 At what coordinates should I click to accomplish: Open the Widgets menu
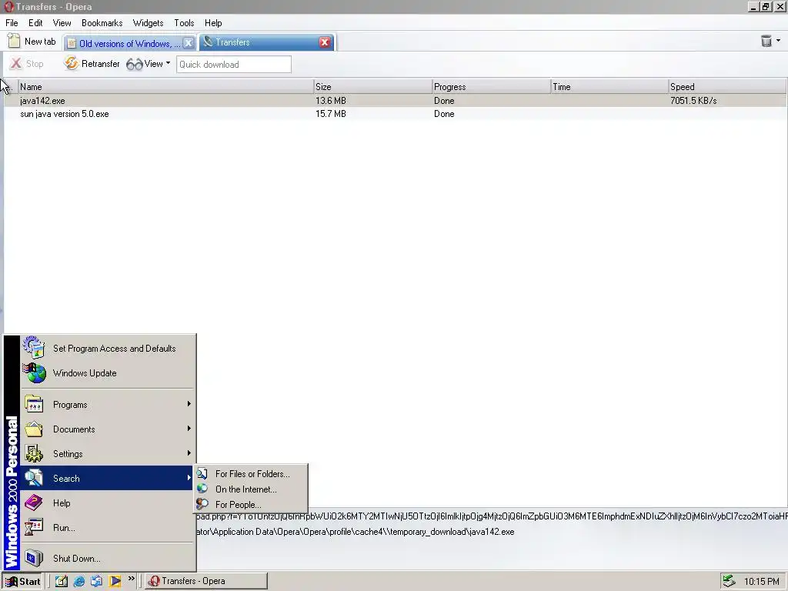(148, 23)
